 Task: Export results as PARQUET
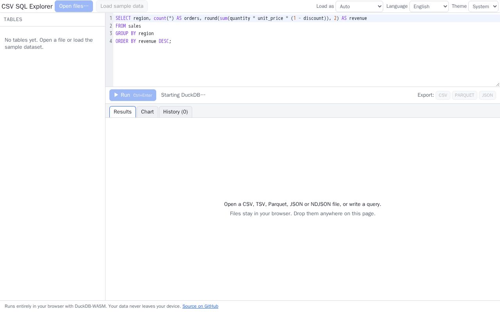pos(464,95)
